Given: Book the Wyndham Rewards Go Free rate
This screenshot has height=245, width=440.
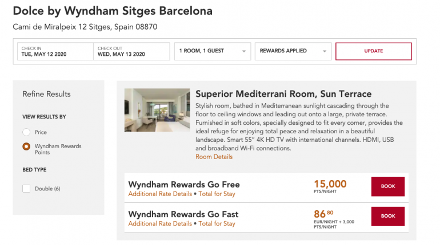Looking at the screenshot, I should point(388,187).
